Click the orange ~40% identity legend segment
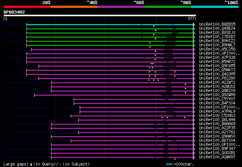This screenshot has height=167, width=242. (74, 7)
